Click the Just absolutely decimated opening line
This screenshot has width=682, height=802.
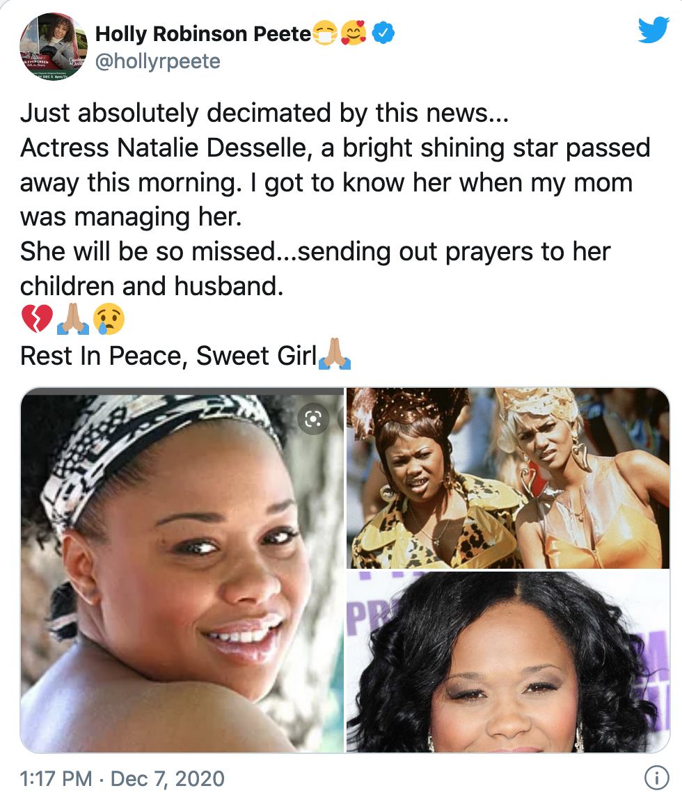tap(264, 113)
